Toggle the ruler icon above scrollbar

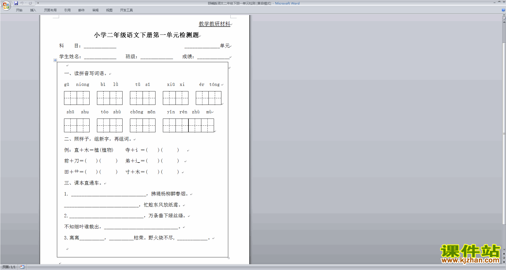click(x=504, y=18)
